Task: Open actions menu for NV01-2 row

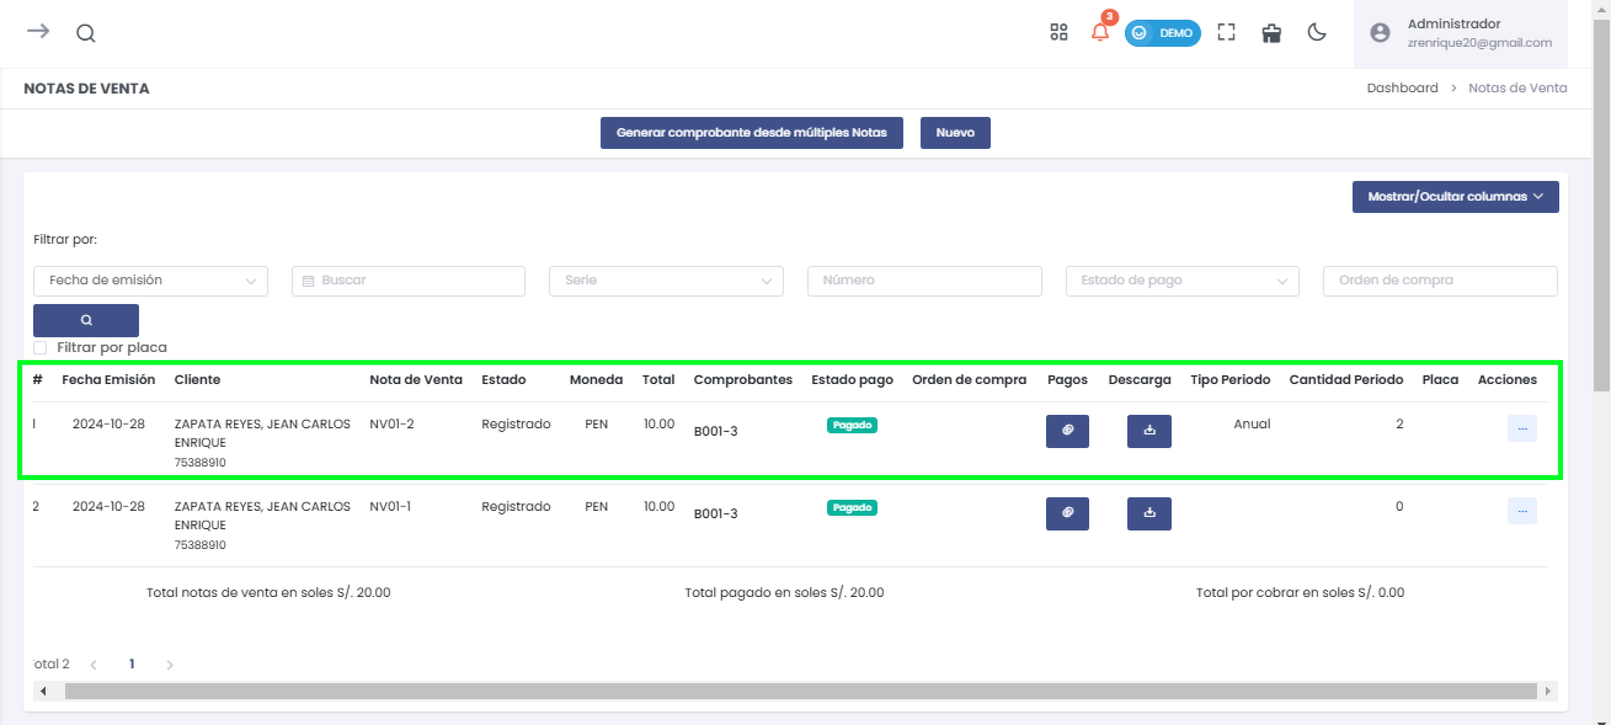Action: (x=1522, y=428)
